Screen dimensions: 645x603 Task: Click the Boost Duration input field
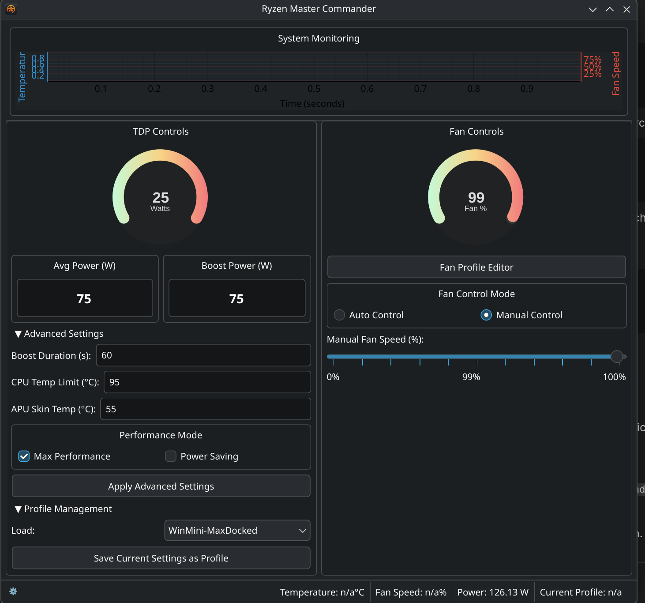click(x=203, y=355)
